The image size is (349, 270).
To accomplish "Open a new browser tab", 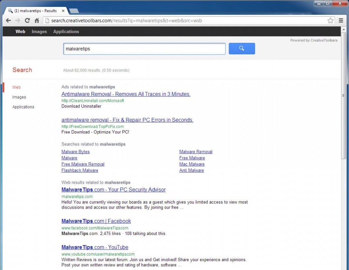I will (74, 11).
